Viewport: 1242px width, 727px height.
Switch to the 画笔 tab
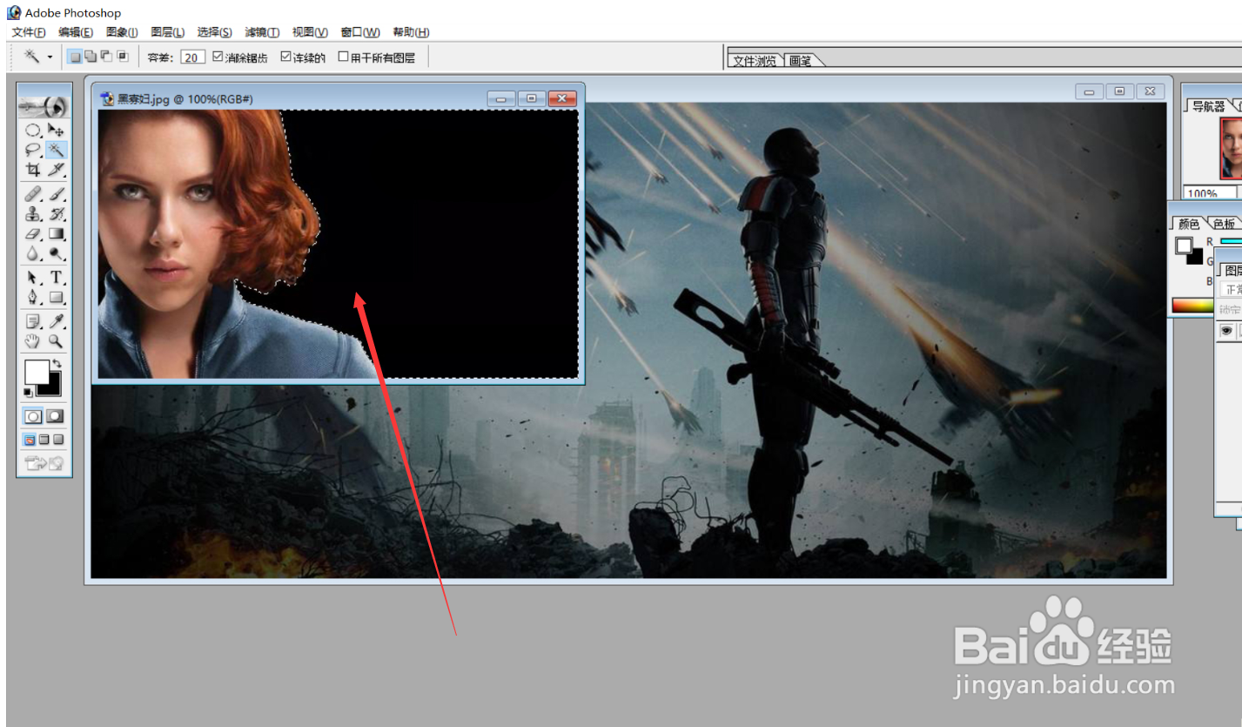click(x=801, y=61)
